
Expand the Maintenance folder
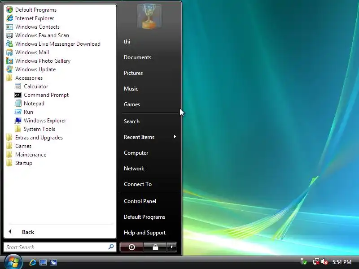point(26,155)
